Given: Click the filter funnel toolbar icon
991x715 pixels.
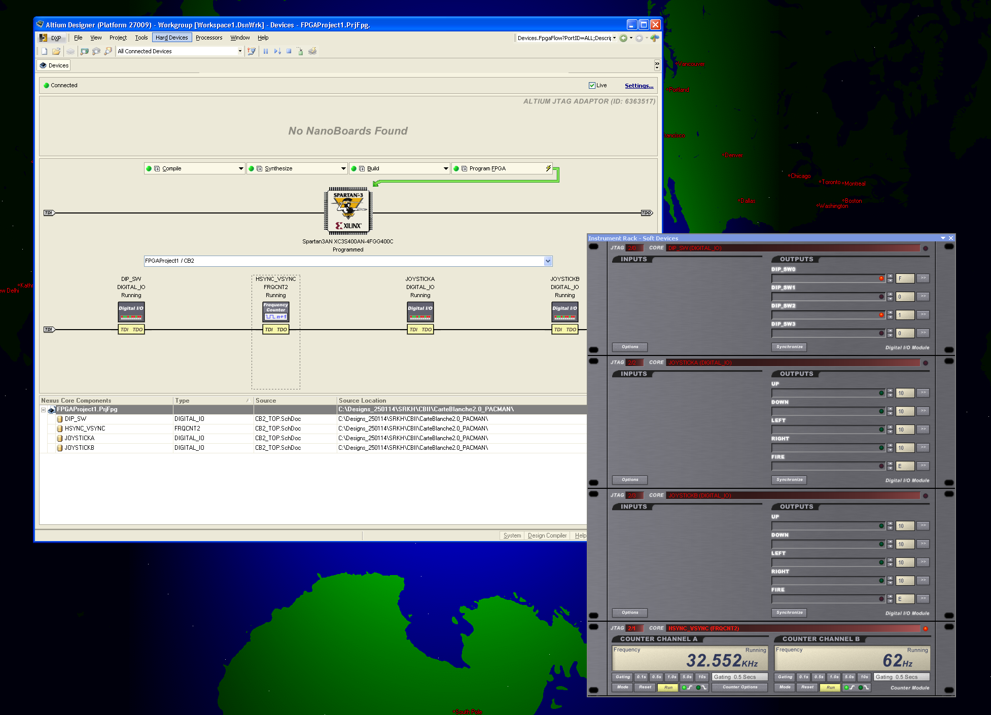Looking at the screenshot, I should [x=251, y=51].
